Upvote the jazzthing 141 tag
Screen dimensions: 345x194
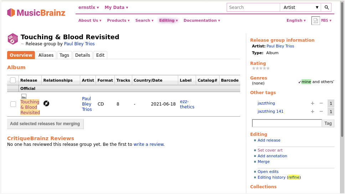point(313,112)
